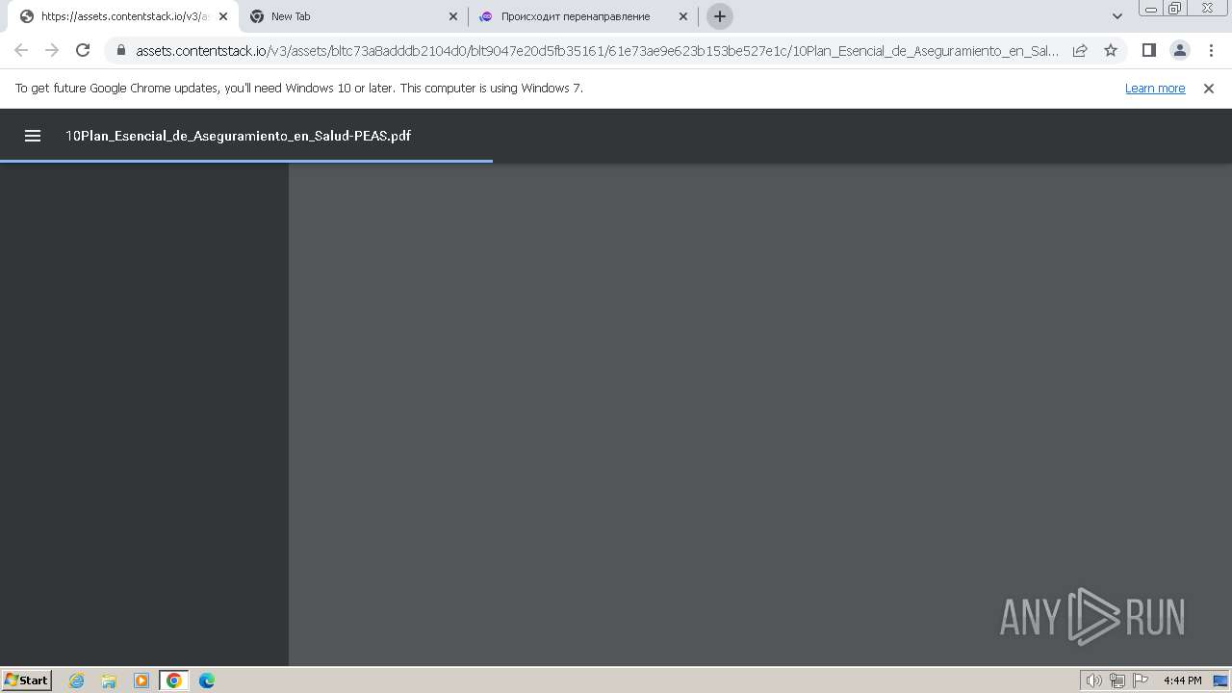1232x693 pixels.
Task: Click the Learn more link
Action: (1155, 88)
